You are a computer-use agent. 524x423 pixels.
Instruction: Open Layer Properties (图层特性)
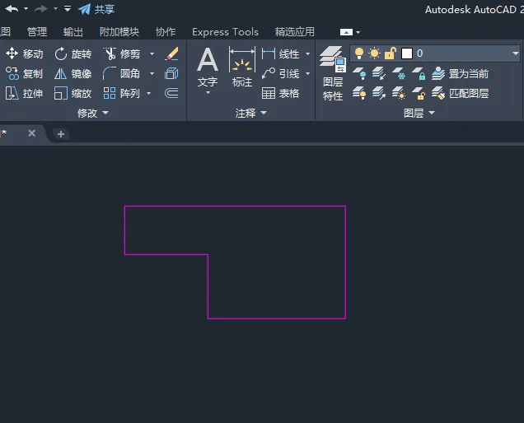point(333,73)
